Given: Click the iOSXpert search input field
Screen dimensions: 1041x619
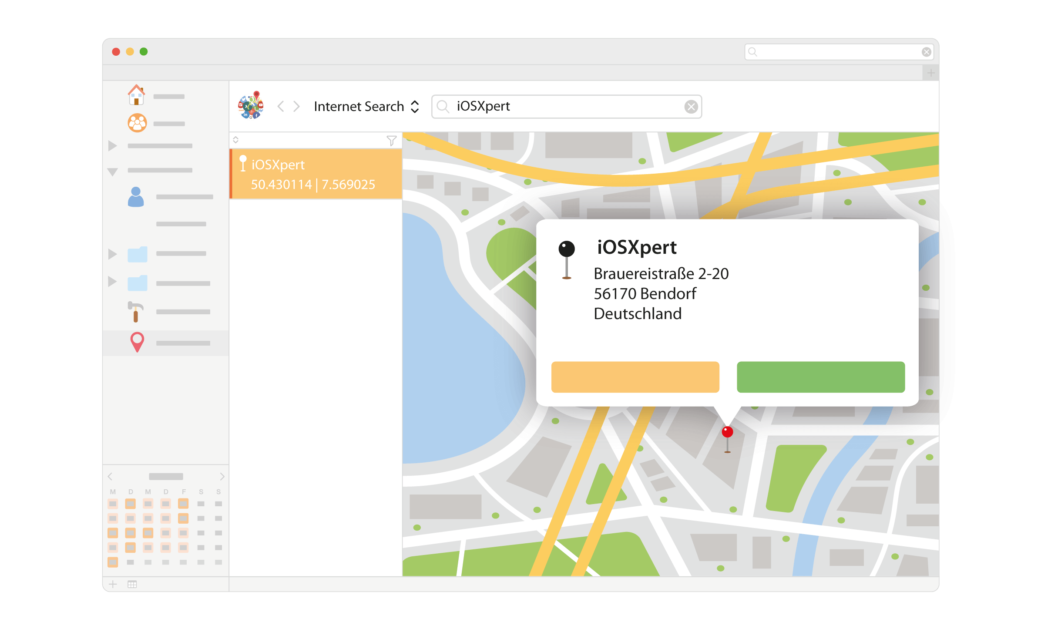Looking at the screenshot, I should (566, 107).
